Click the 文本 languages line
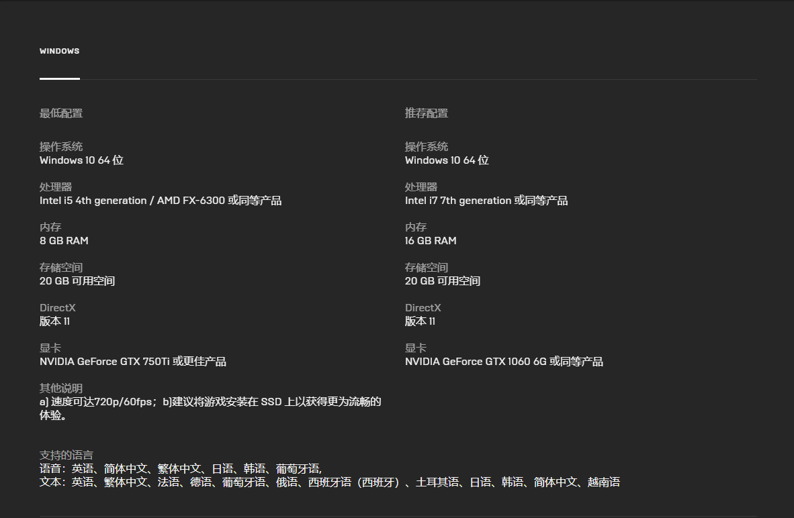Screen dimensions: 794x518 tap(330, 482)
